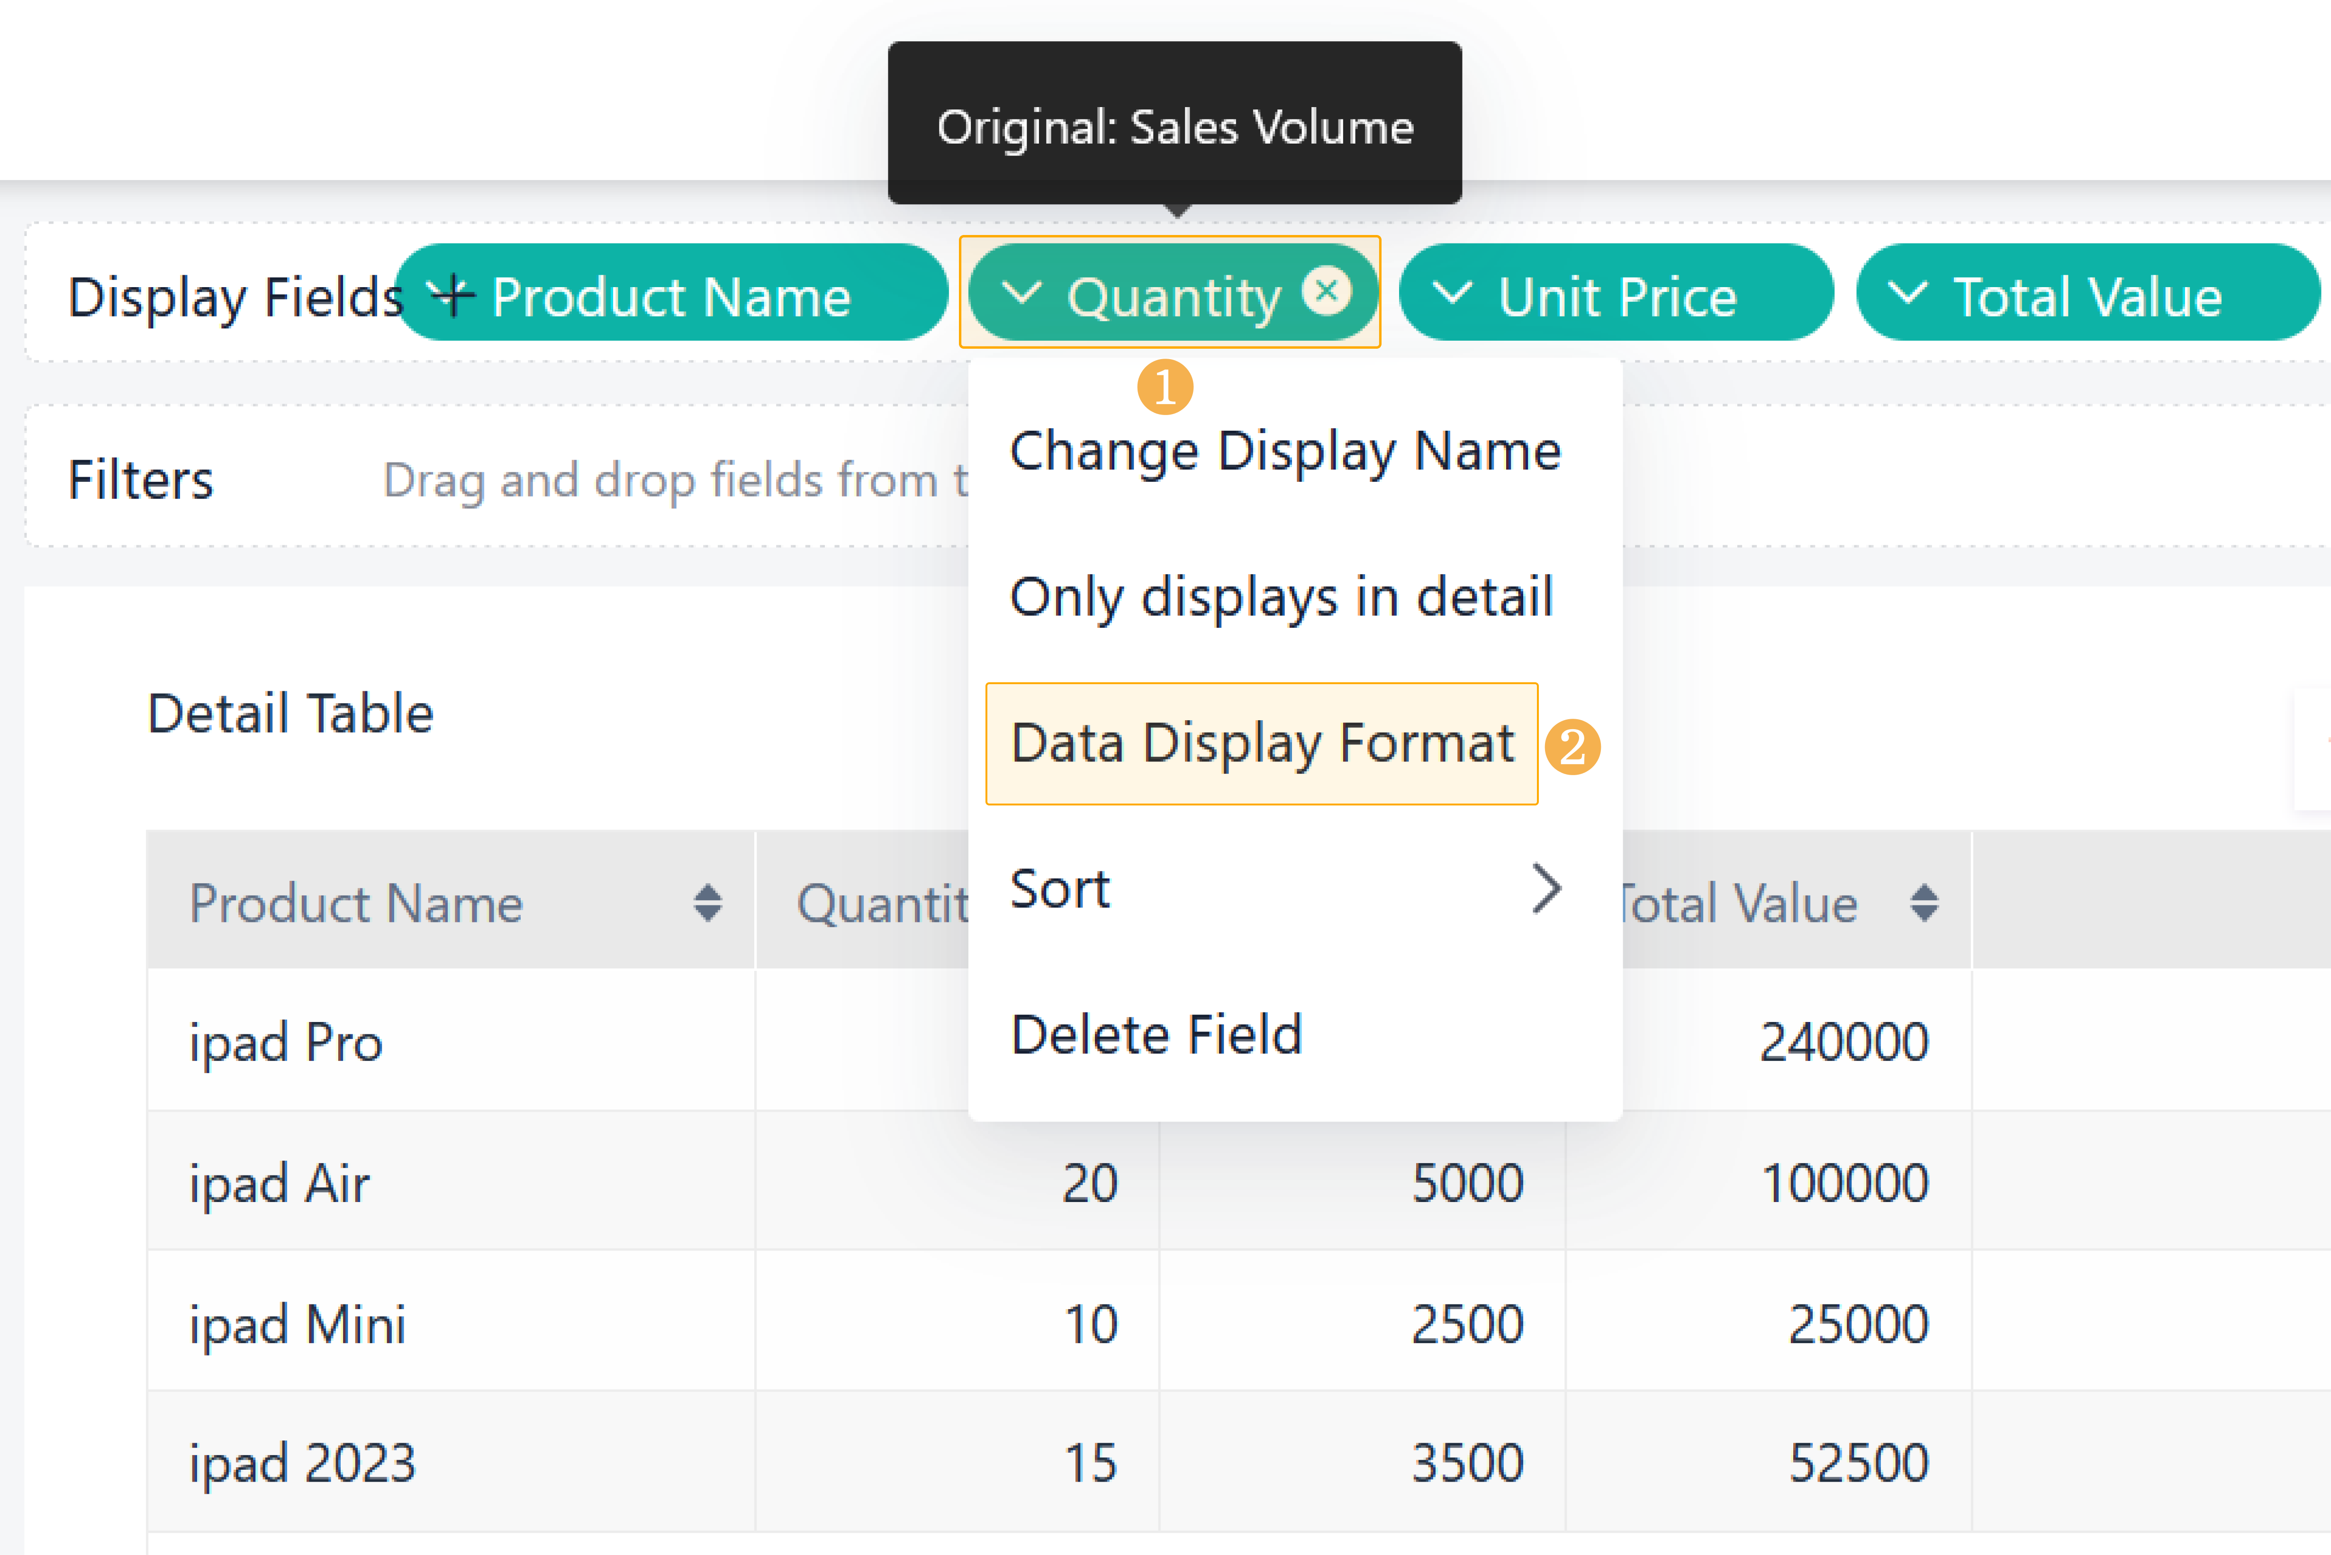Screen dimensions: 2331x1555
Task: Choose Change Display Name option
Action: click(1285, 451)
